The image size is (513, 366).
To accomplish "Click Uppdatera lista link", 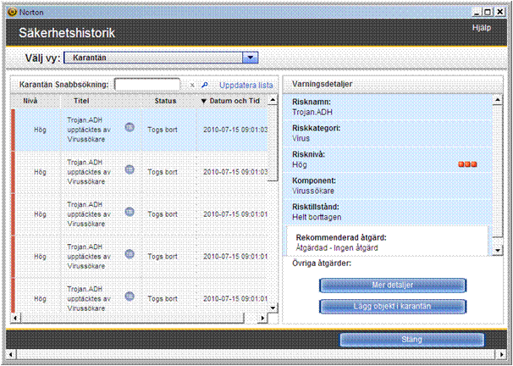I will coord(246,86).
